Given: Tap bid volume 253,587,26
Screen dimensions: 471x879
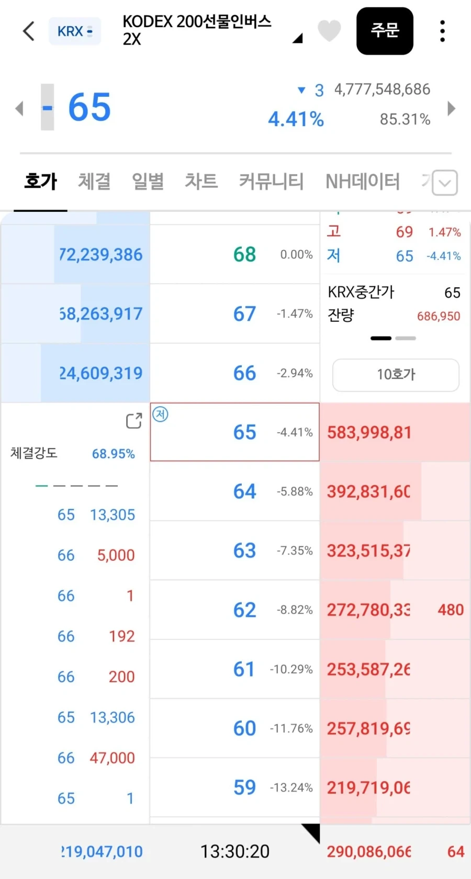Looking at the screenshot, I should coord(369,669).
